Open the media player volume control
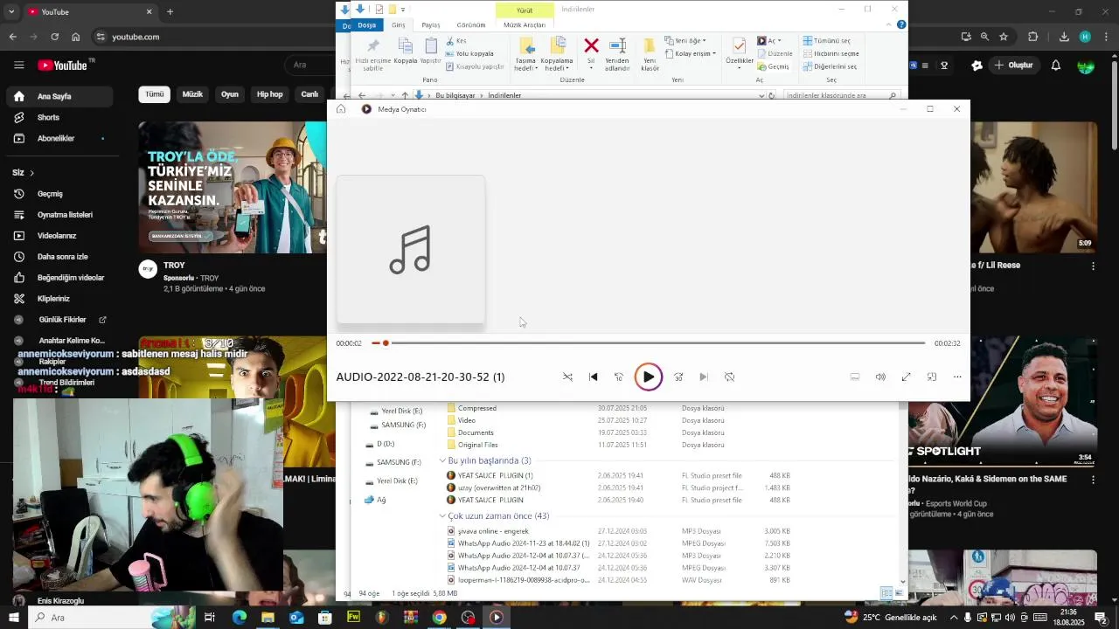This screenshot has width=1119, height=629. [x=880, y=377]
